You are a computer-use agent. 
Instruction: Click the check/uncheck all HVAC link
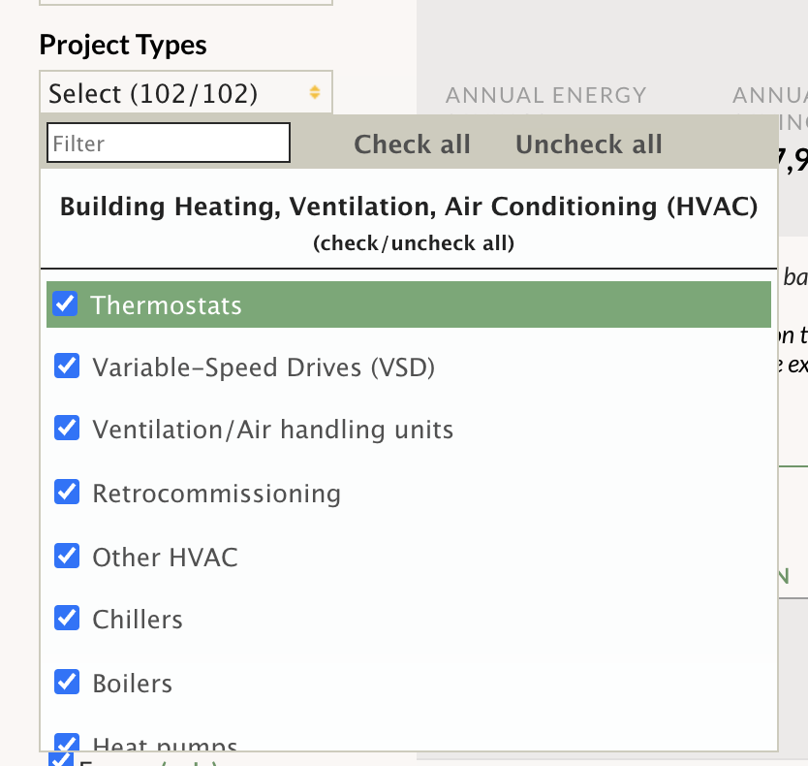click(x=414, y=243)
